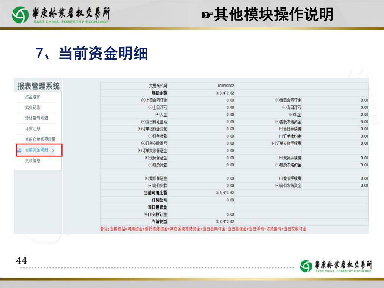The width and height of the screenshot is (384, 288).
Task: Click the (+)上日合同订金 label
Action: (154, 100)
